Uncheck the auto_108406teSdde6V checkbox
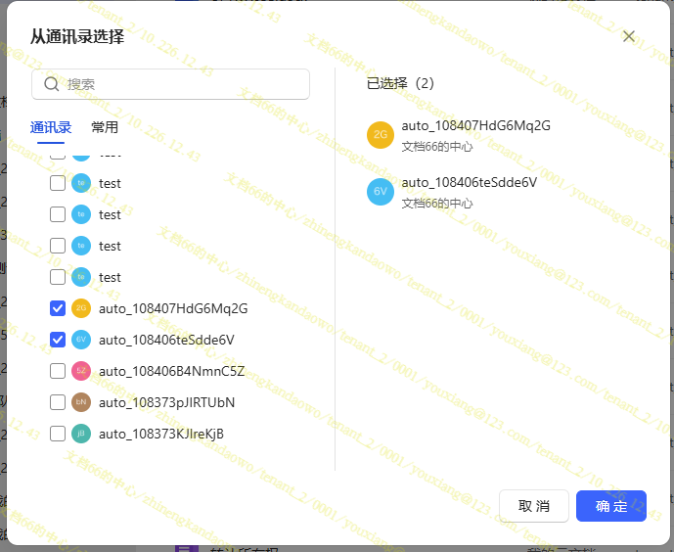This screenshot has height=552, width=674. (x=58, y=340)
